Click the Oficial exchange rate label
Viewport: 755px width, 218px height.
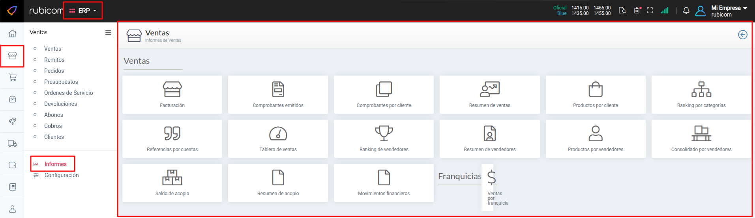pyautogui.click(x=560, y=8)
